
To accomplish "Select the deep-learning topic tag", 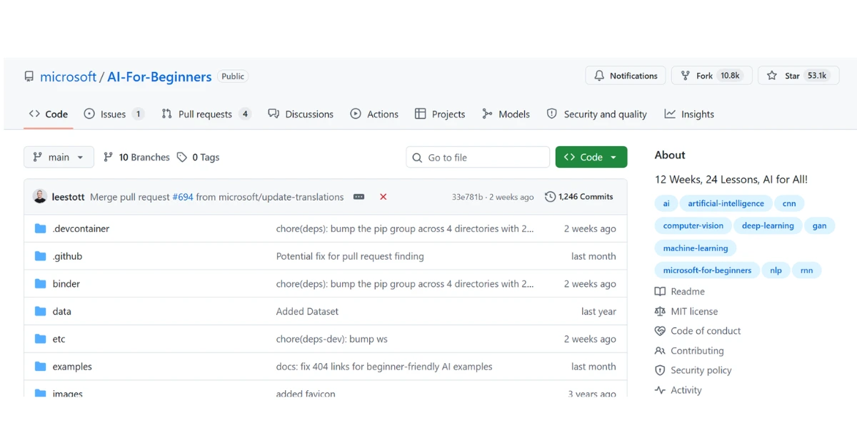I will (768, 225).
